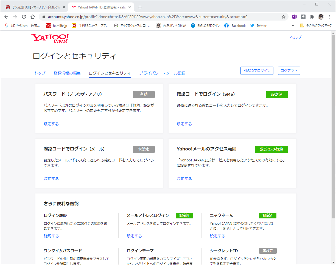Click the 別のIDでログイン button

click(x=257, y=71)
